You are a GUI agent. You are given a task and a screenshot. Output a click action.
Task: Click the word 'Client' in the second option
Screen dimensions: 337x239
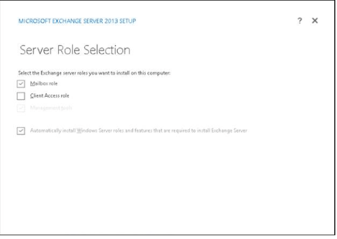37,95
